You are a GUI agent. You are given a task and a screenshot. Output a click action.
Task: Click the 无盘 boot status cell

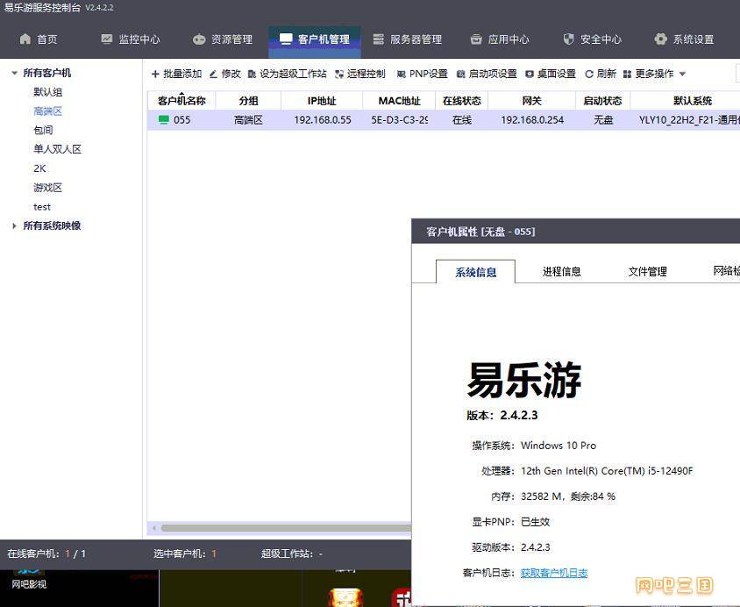[603, 120]
